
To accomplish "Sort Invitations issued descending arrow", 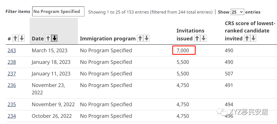I will point(203,38).
